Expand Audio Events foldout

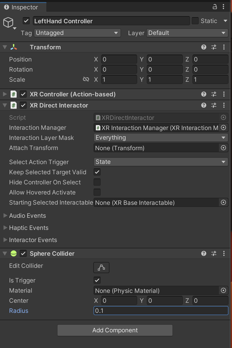(x=5, y=215)
